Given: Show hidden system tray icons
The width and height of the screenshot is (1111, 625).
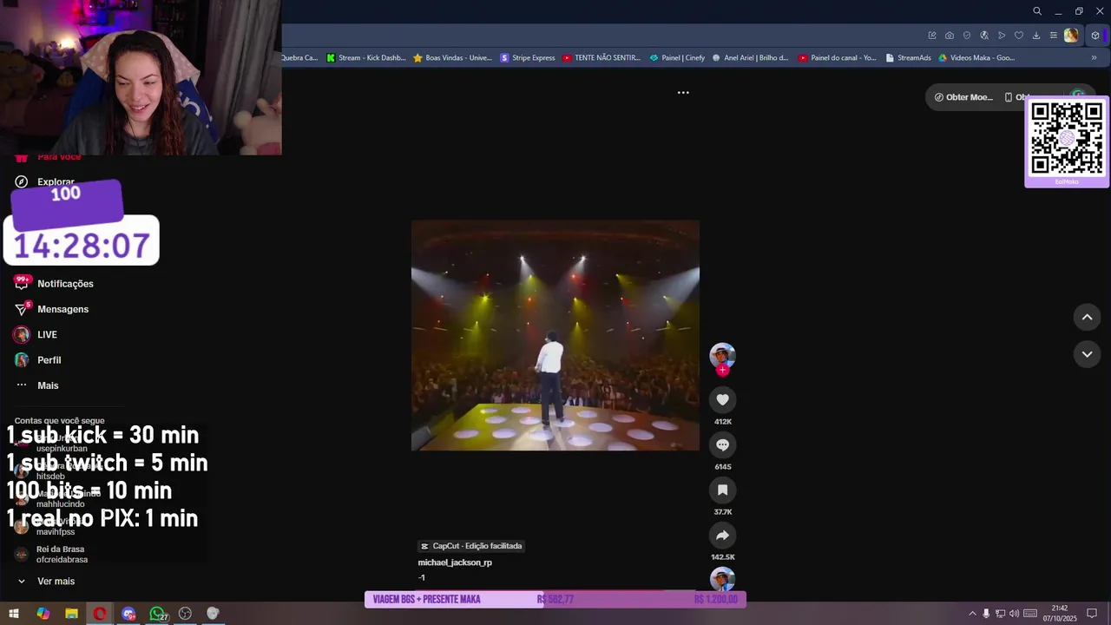Looking at the screenshot, I should [972, 614].
